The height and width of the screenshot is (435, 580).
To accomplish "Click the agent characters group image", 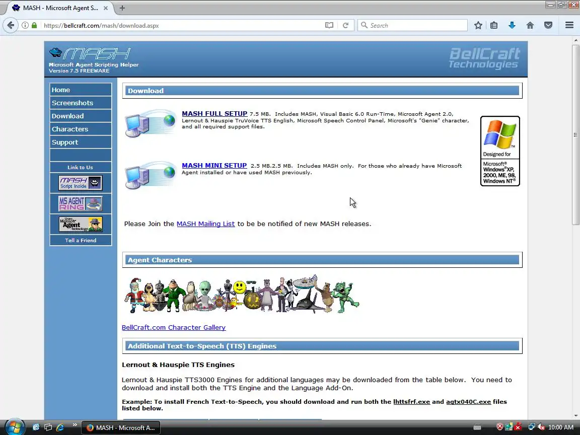I will [x=242, y=295].
